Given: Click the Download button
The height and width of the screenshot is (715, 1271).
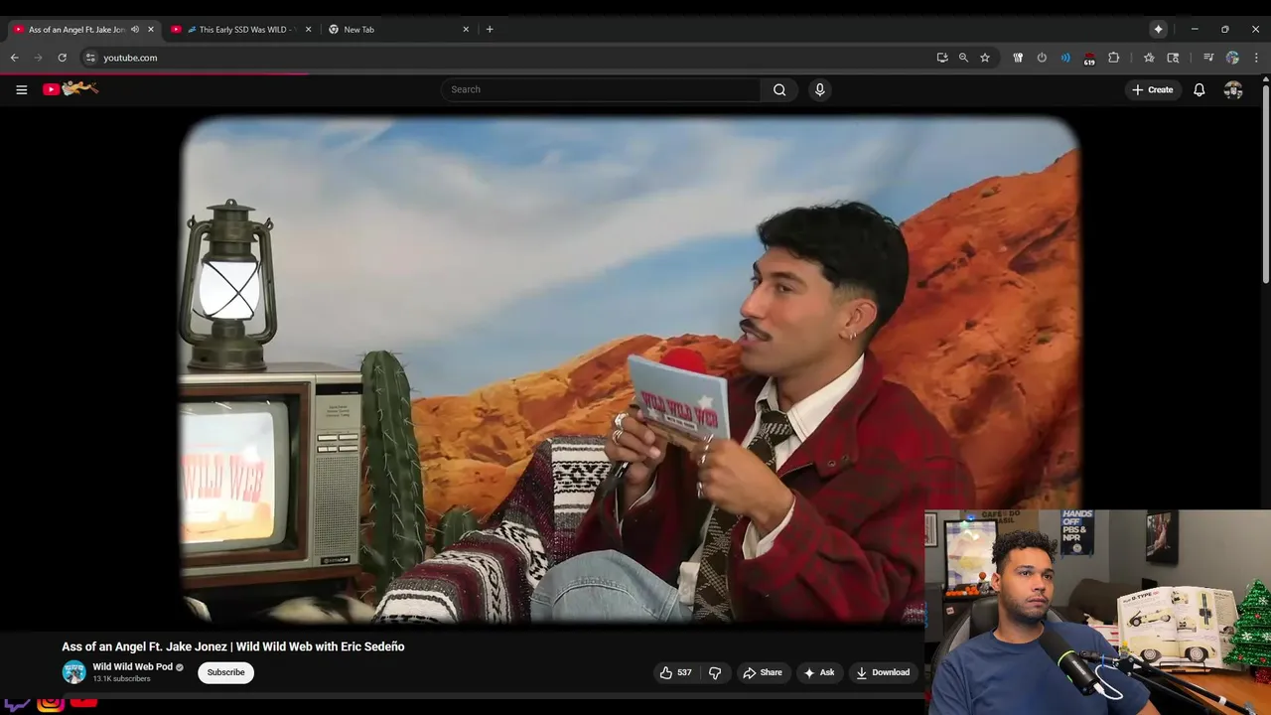Looking at the screenshot, I should [883, 672].
